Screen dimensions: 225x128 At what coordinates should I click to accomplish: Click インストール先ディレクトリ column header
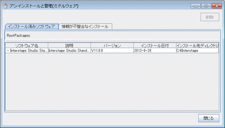pos(197,46)
